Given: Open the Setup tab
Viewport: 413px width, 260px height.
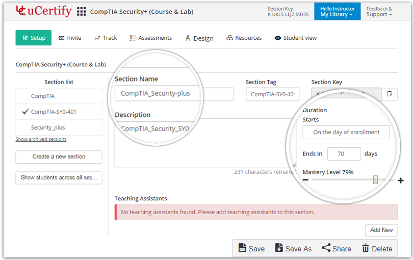Looking at the screenshot, I should pos(34,38).
